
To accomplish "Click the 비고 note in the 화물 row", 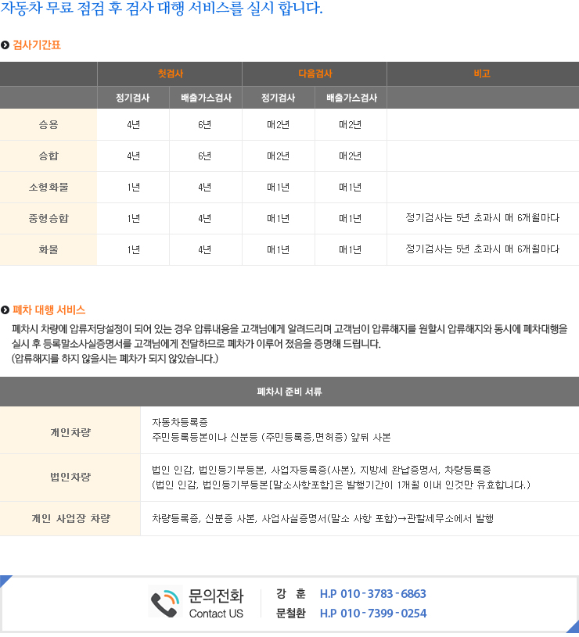I will [482, 249].
